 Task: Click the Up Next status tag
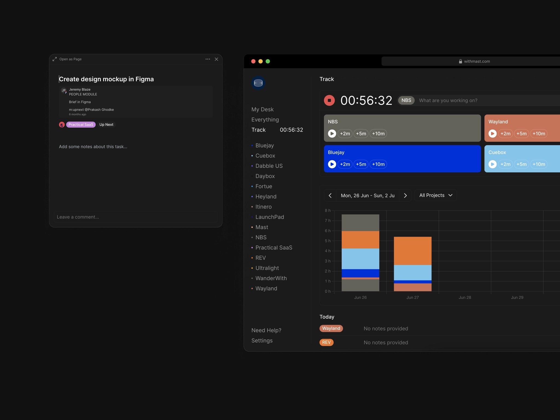tap(106, 125)
